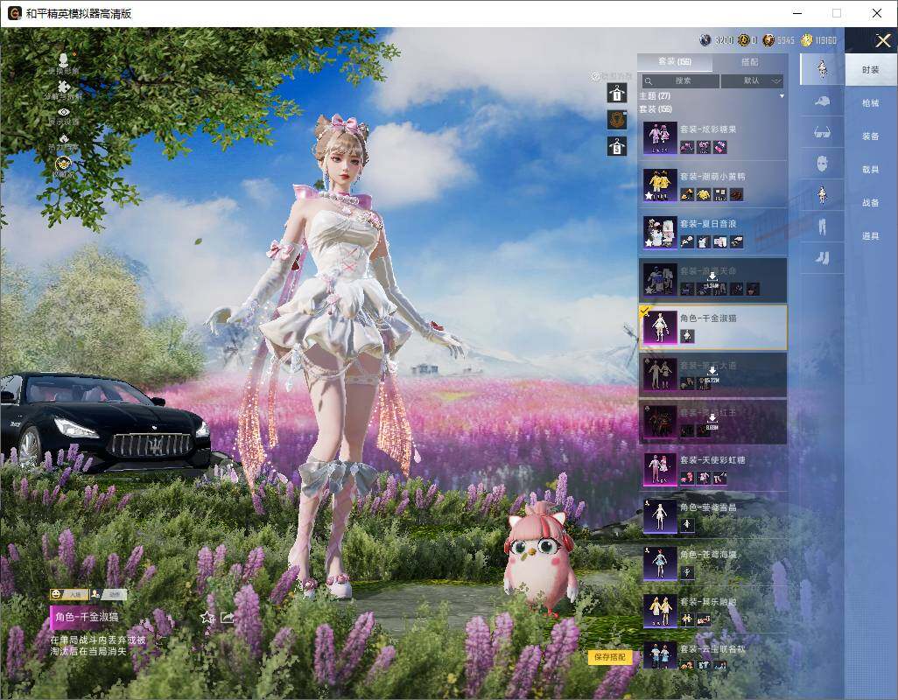Click the yellow 保存搭配 save button
The image size is (898, 700).
[609, 657]
